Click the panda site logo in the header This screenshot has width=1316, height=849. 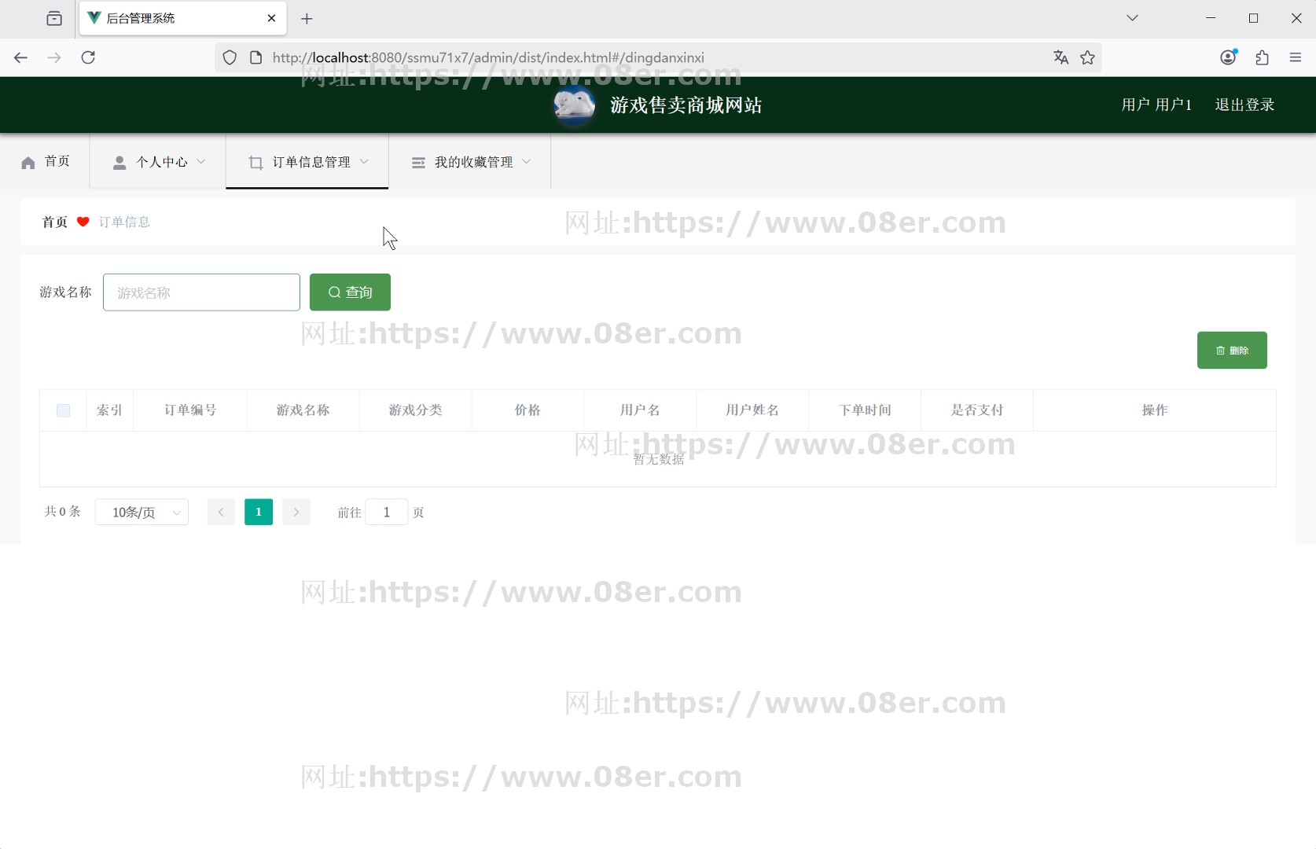(x=574, y=105)
